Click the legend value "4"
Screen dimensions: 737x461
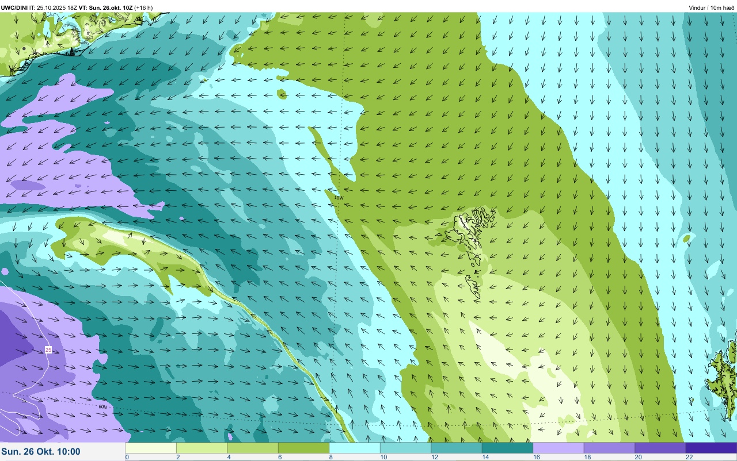pyautogui.click(x=229, y=458)
